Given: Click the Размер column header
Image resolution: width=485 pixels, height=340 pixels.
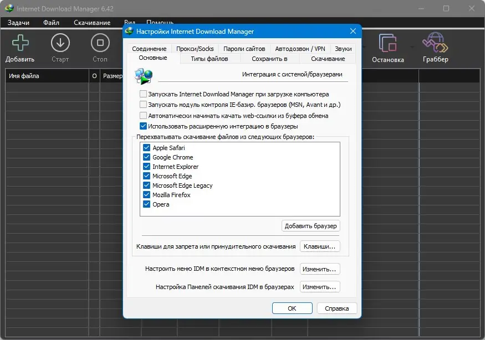Looking at the screenshot, I should tap(111, 76).
